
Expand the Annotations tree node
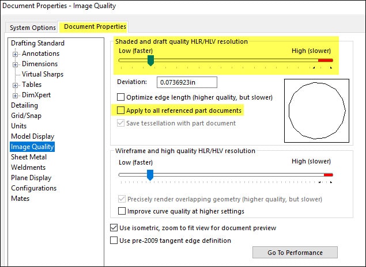click(15, 54)
